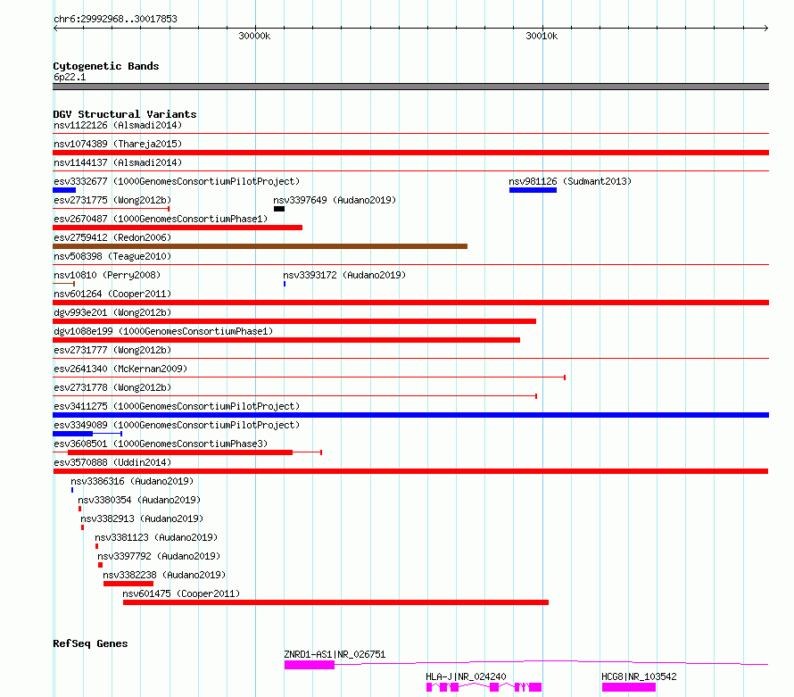Click the red dgv993e201 variant bar
The width and height of the screenshot is (794, 697).
point(294,321)
